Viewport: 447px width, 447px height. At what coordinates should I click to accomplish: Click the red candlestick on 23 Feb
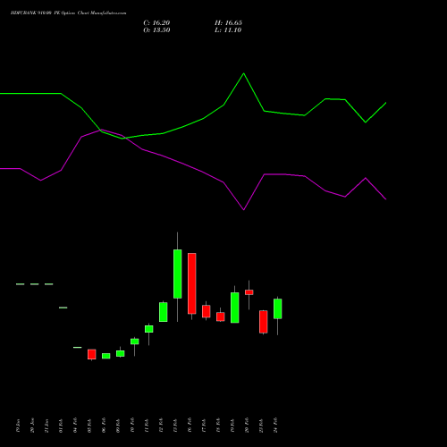click(264, 322)
